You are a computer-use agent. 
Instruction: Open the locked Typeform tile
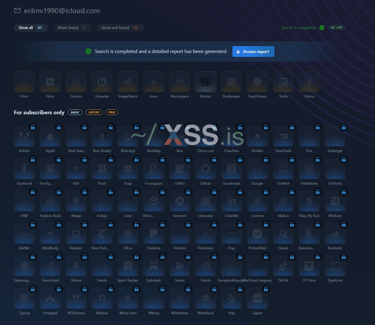[335, 266]
